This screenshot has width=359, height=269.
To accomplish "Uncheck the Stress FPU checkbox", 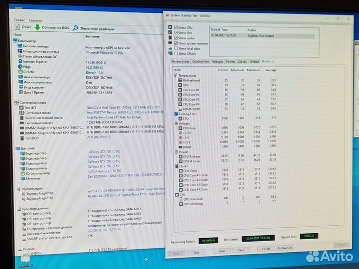I will 176,32.
